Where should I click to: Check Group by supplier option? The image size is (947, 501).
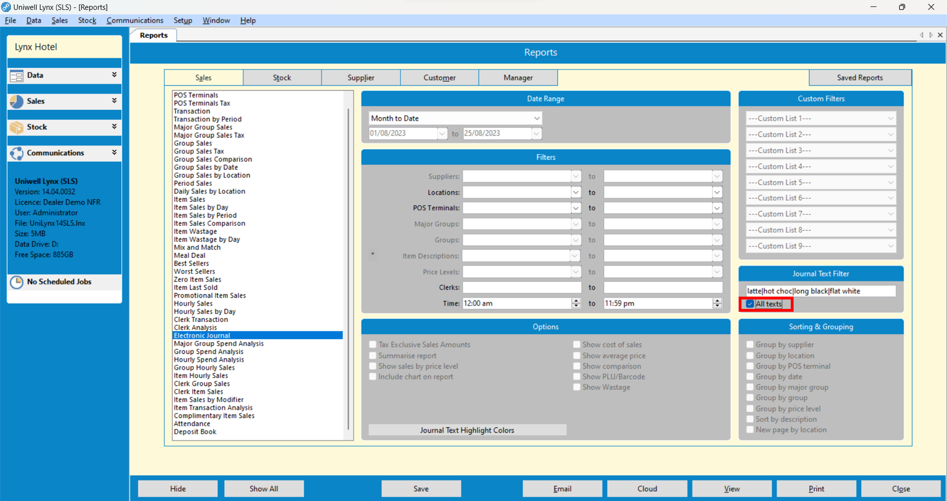pyautogui.click(x=750, y=344)
